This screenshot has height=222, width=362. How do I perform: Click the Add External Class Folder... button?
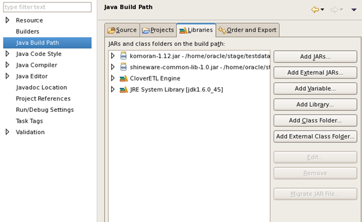(315, 137)
